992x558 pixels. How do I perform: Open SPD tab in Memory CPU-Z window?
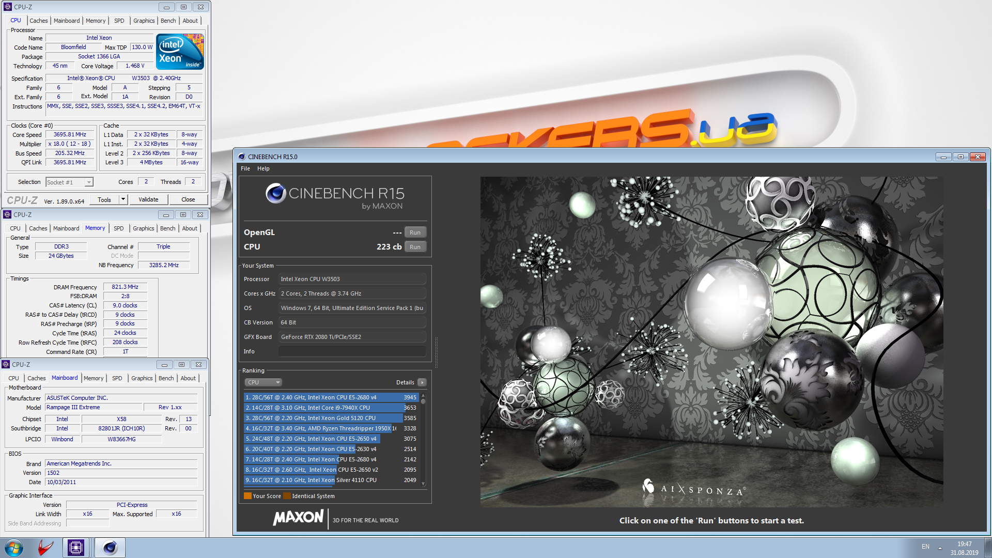119,228
